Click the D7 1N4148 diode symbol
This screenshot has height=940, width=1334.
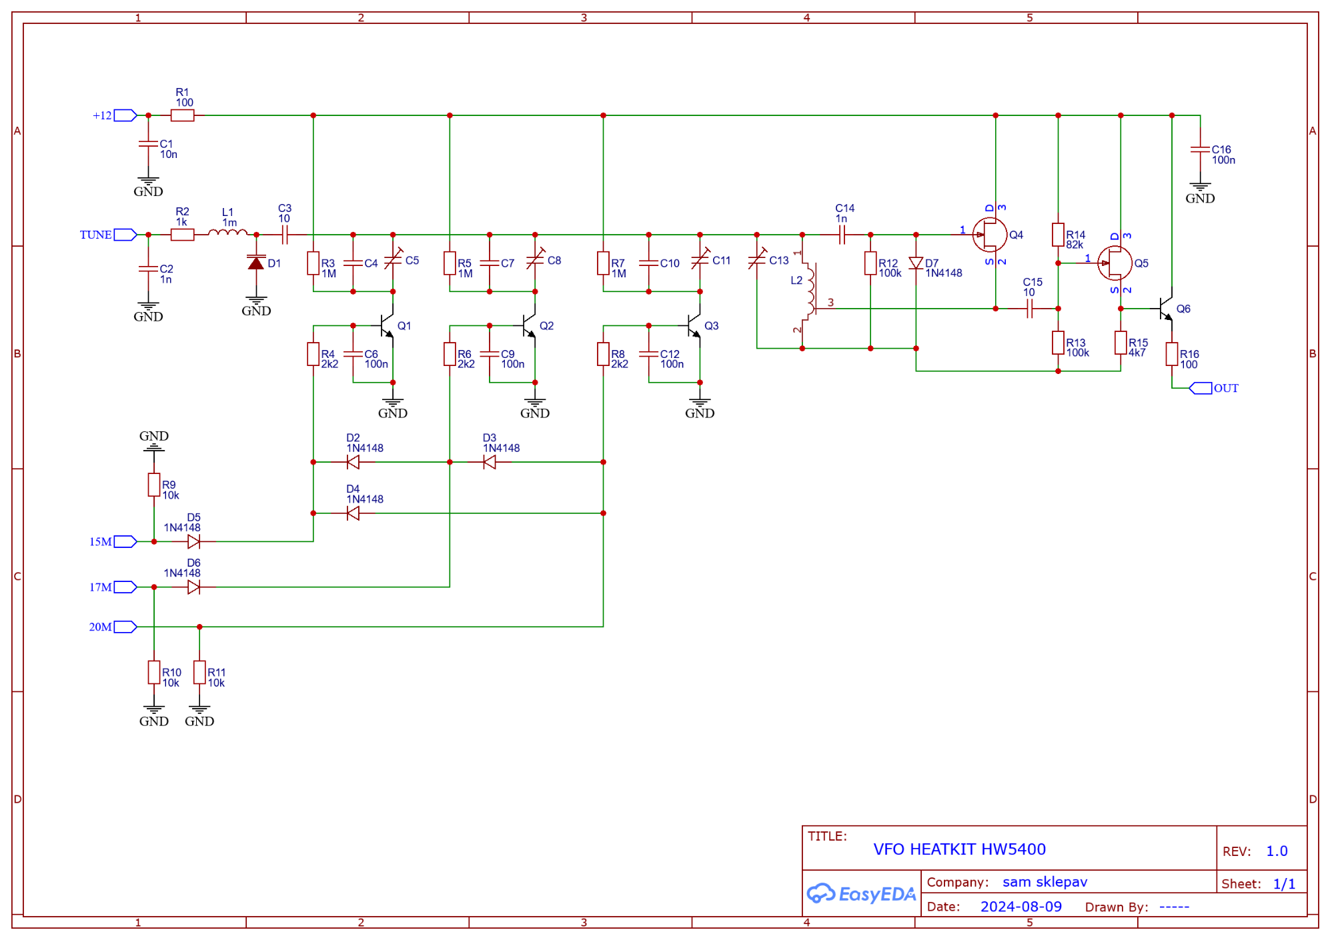[x=916, y=264]
